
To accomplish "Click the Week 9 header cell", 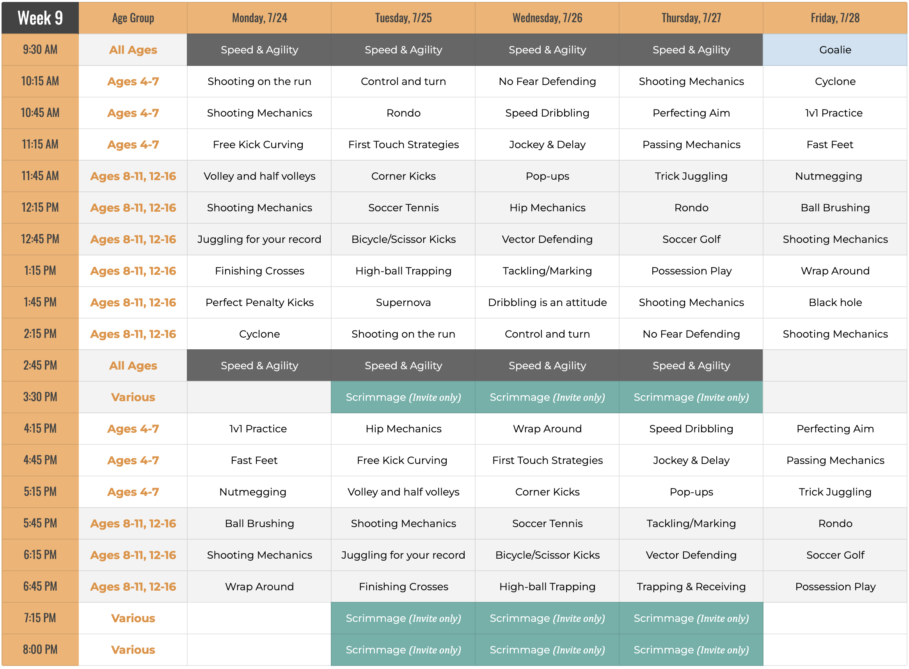I will pyautogui.click(x=40, y=18).
